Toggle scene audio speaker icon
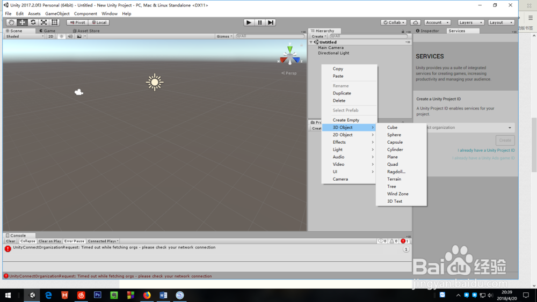537x302 pixels. tap(70, 36)
